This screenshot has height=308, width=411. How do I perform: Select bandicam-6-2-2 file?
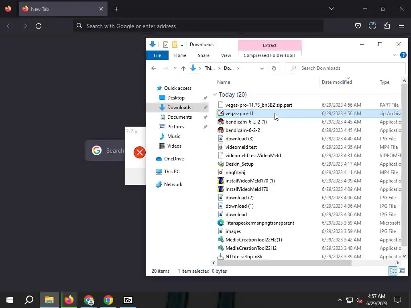point(243,130)
